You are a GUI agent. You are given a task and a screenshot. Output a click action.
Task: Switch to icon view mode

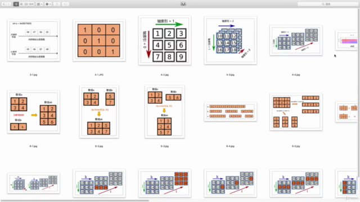coord(16,4)
